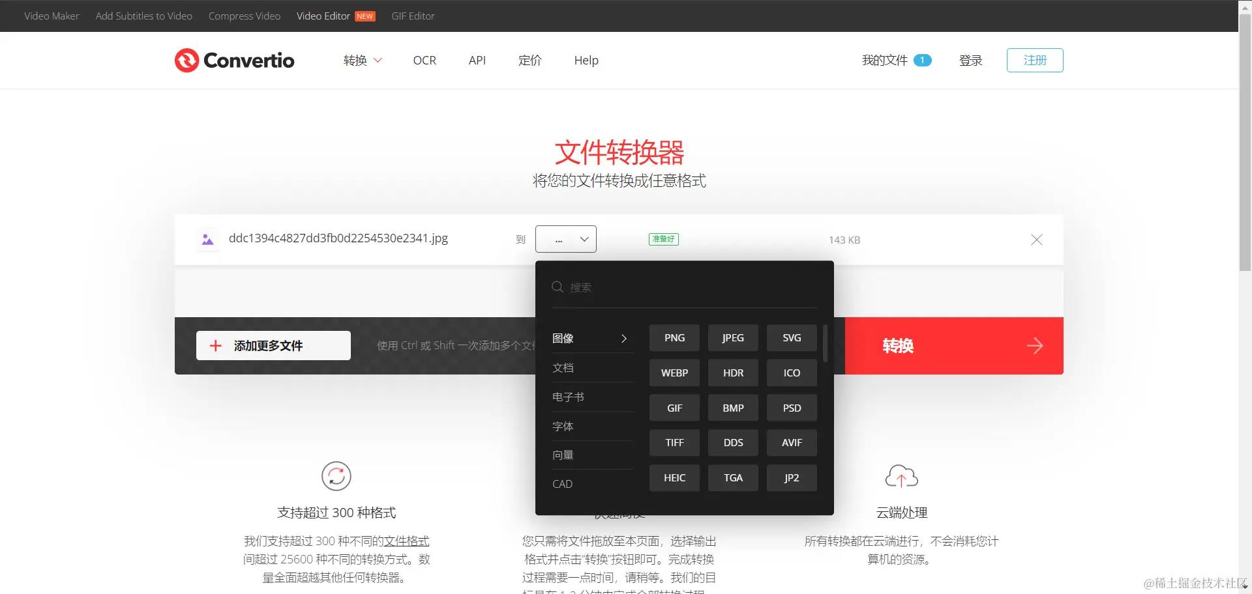Click the format search field
The width and height of the screenshot is (1252, 594).
684,288
